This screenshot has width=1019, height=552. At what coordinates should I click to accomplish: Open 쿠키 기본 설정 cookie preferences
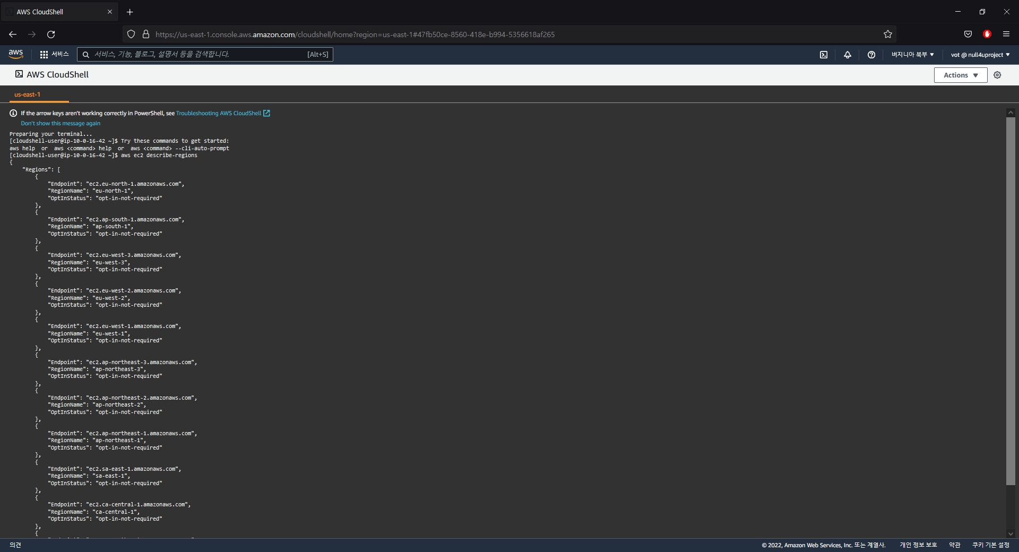(x=991, y=545)
